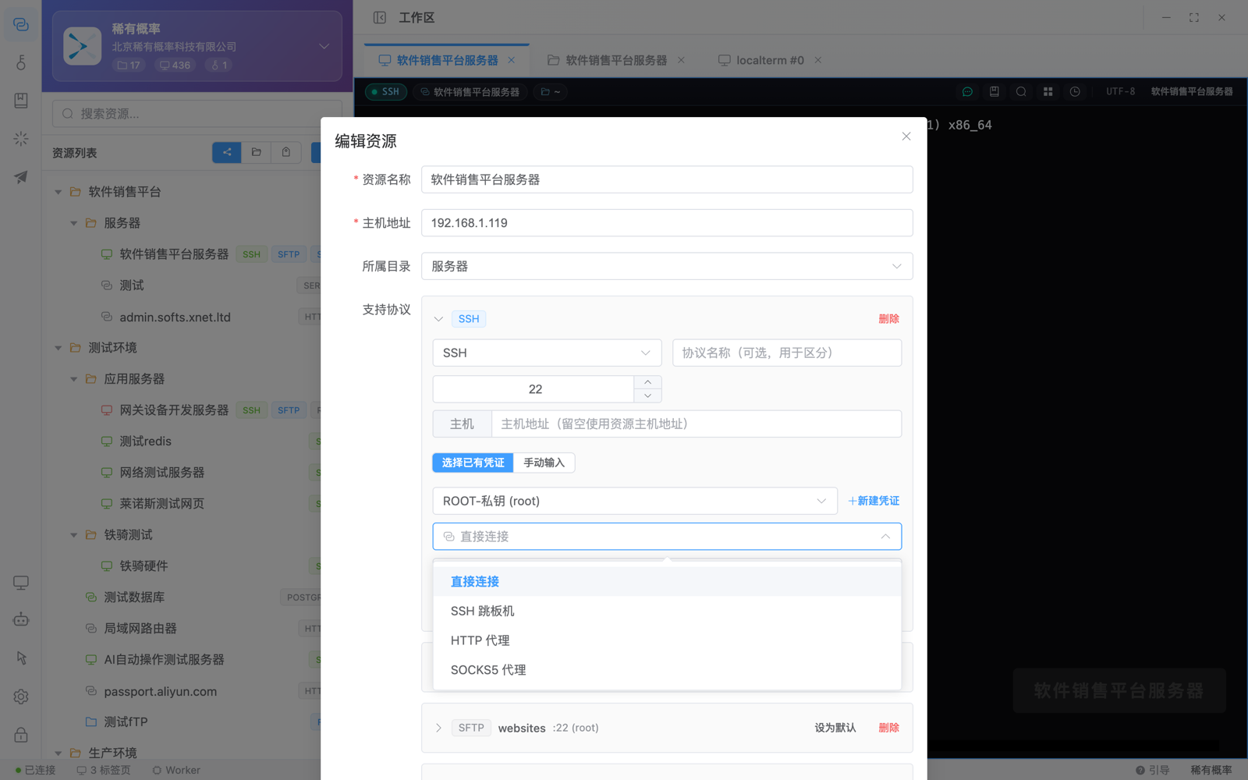1248x780 pixels.
Task: Click the save icon in terminal toolbar
Action: 994,92
